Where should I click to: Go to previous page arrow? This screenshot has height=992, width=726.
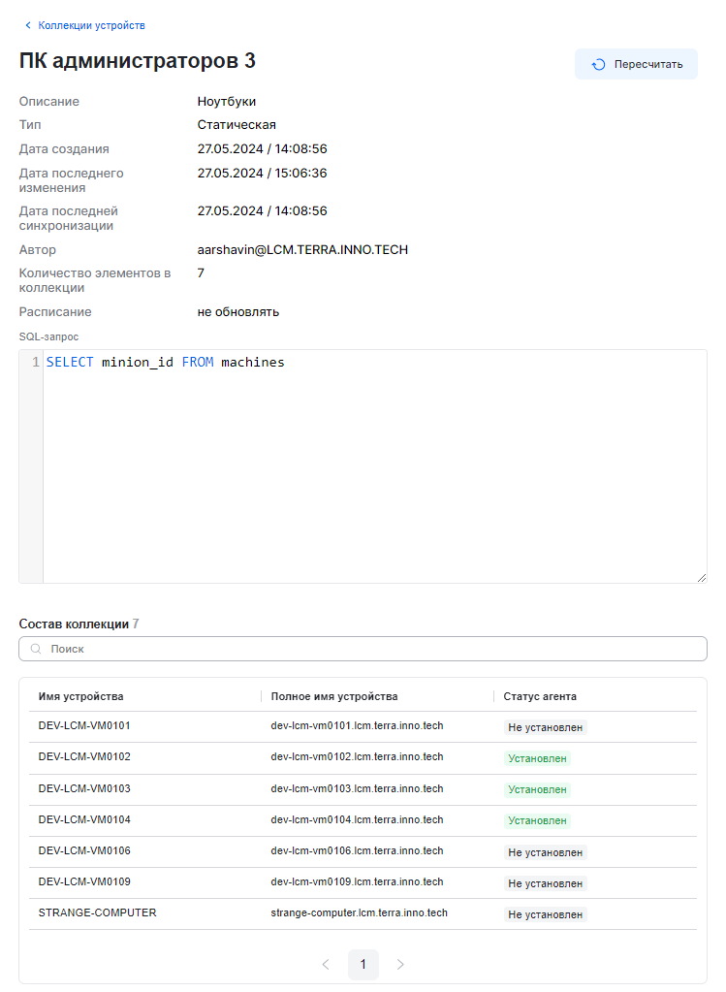pos(326,964)
